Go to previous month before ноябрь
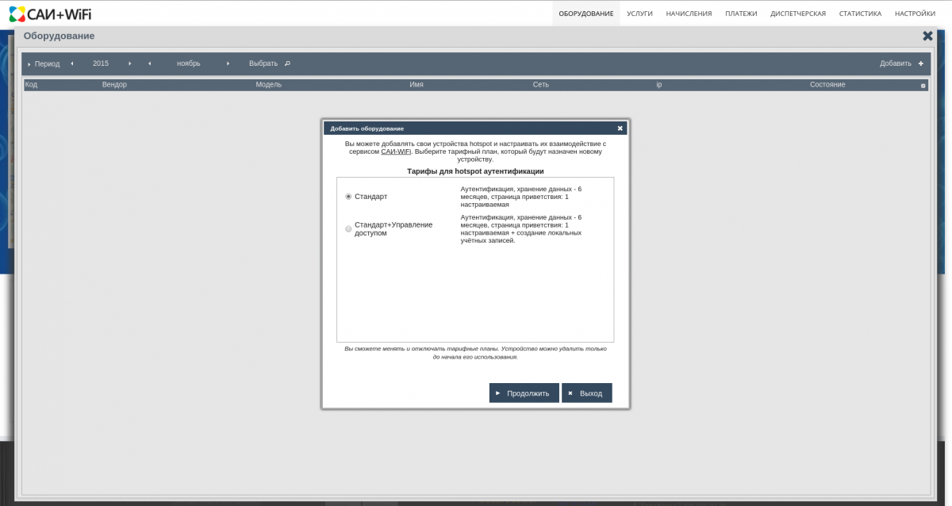This screenshot has height=506, width=952. [x=150, y=63]
